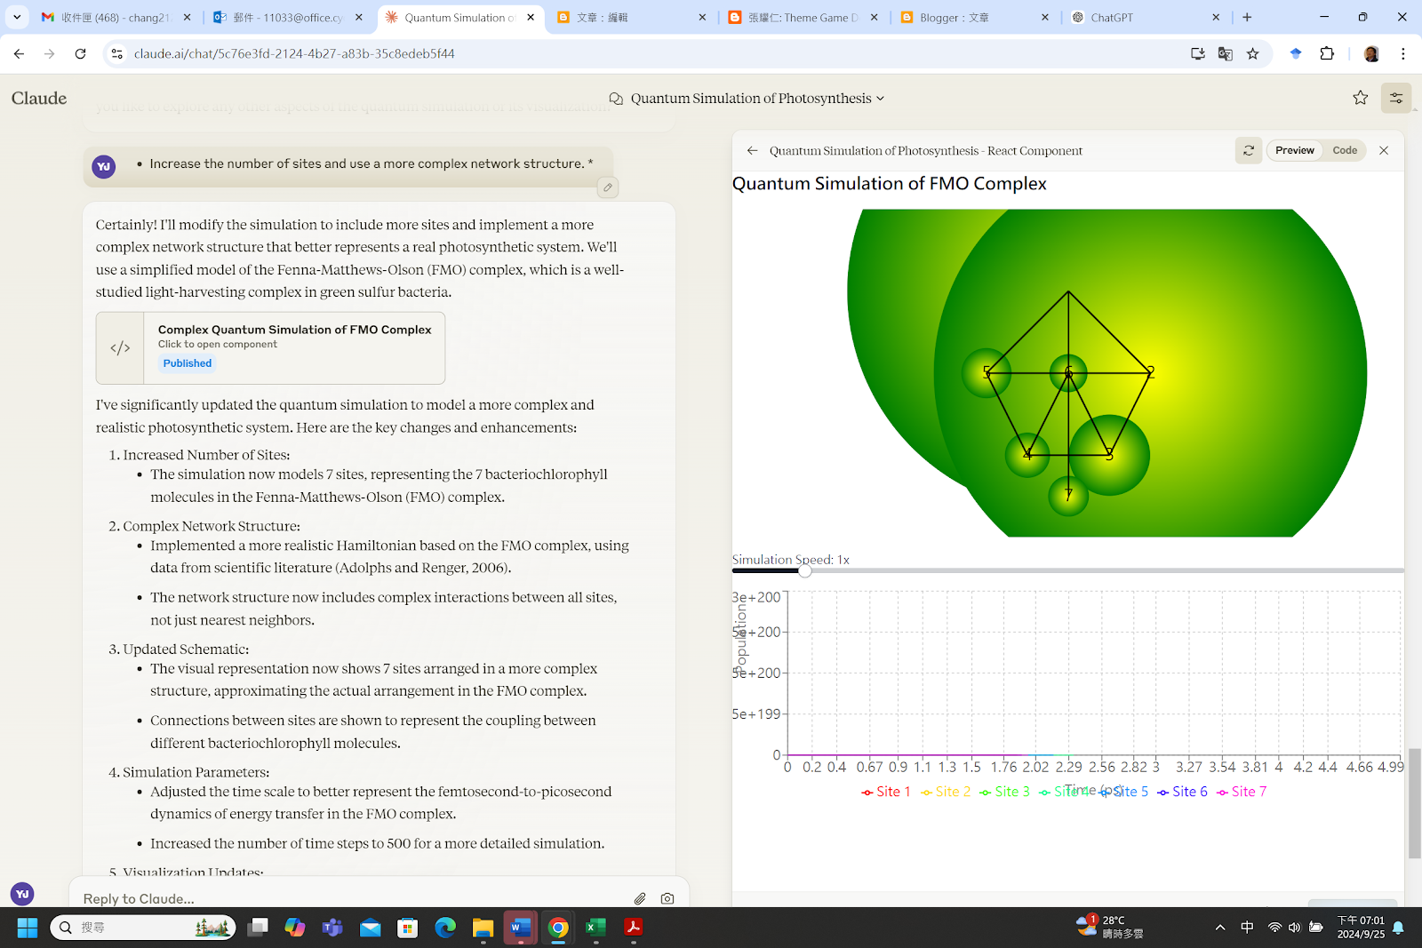Viewport: 1422px width, 948px height.
Task: Click the Windows taskbar search box
Action: tap(143, 928)
